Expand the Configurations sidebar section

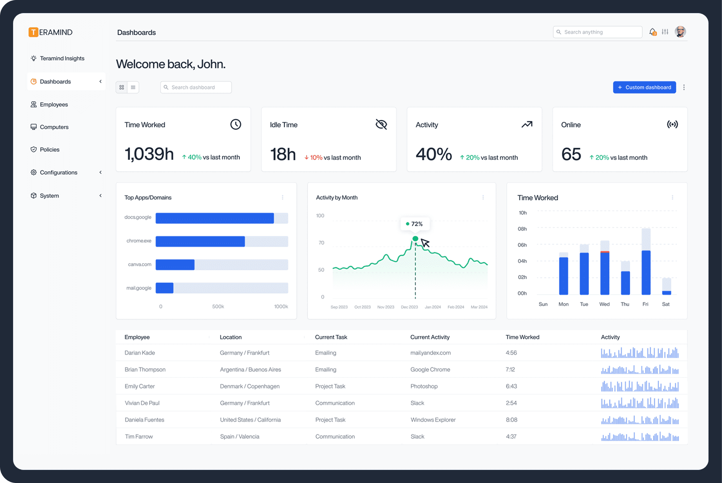pyautogui.click(x=101, y=172)
